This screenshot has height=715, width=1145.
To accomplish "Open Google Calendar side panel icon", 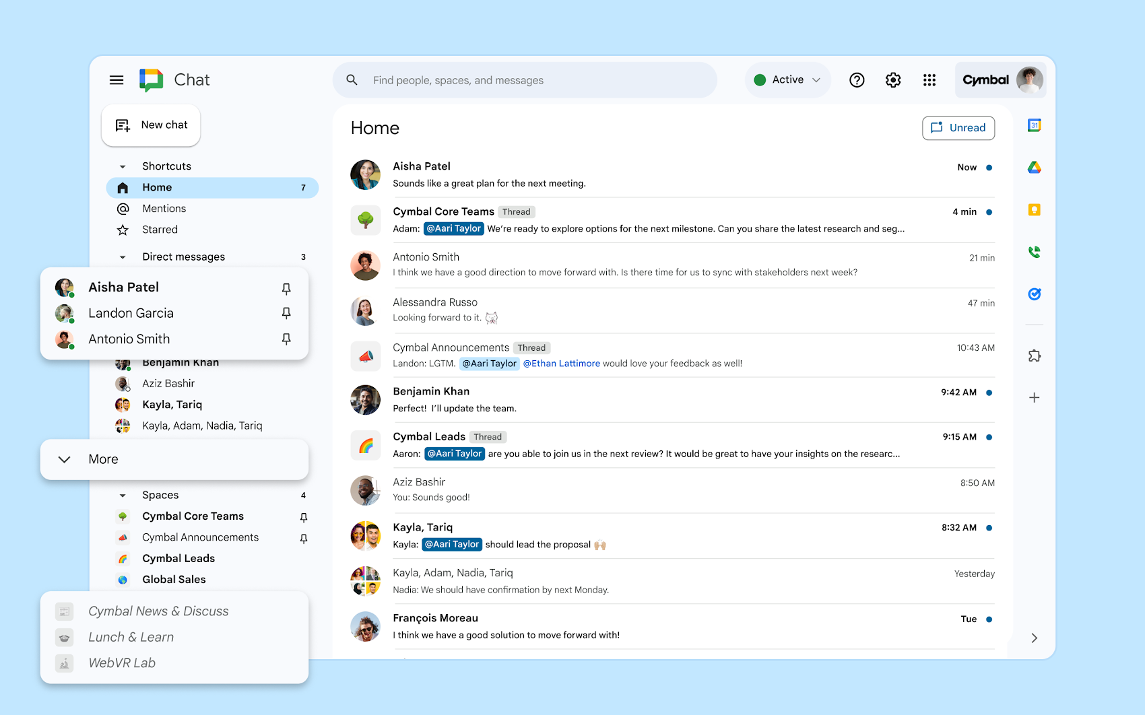I will [1035, 125].
